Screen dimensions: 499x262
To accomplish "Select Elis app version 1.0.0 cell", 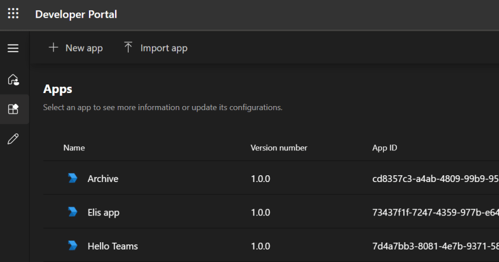I will (x=260, y=212).
